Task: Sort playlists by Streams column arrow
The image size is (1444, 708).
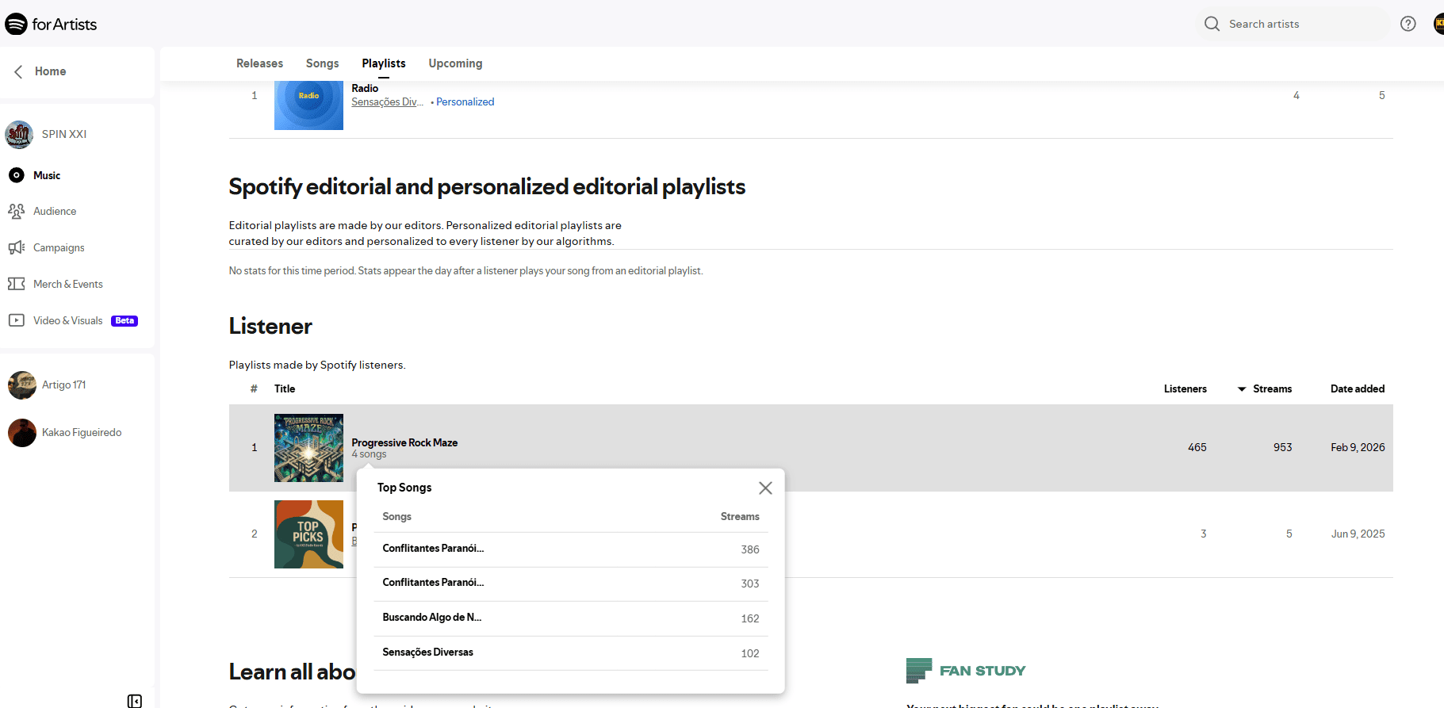Action: (1242, 389)
